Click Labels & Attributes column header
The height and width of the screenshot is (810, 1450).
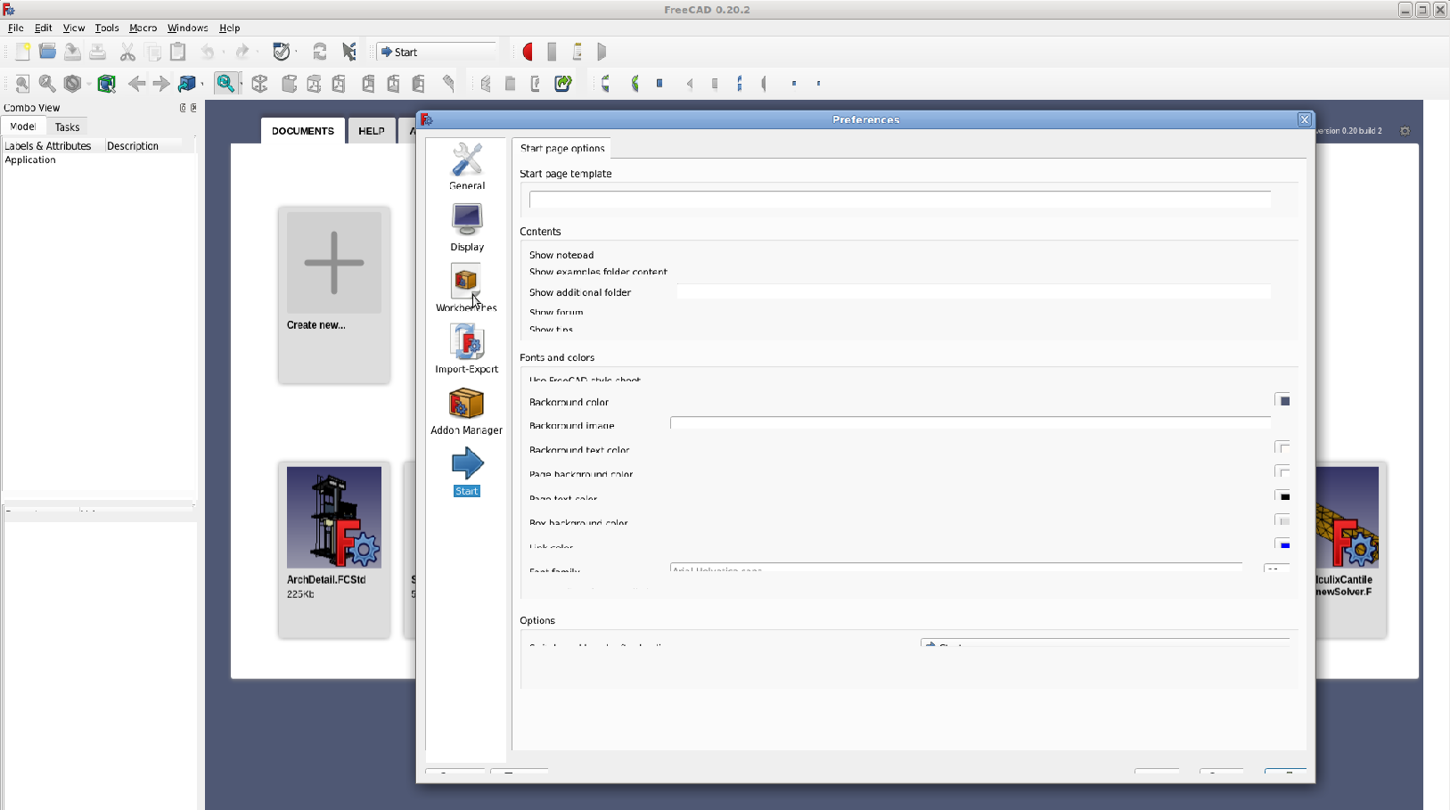(48, 146)
